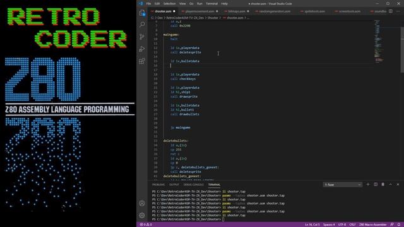Click 'ld hl,bullet1' on line 26

pyautogui.click(x=182, y=110)
